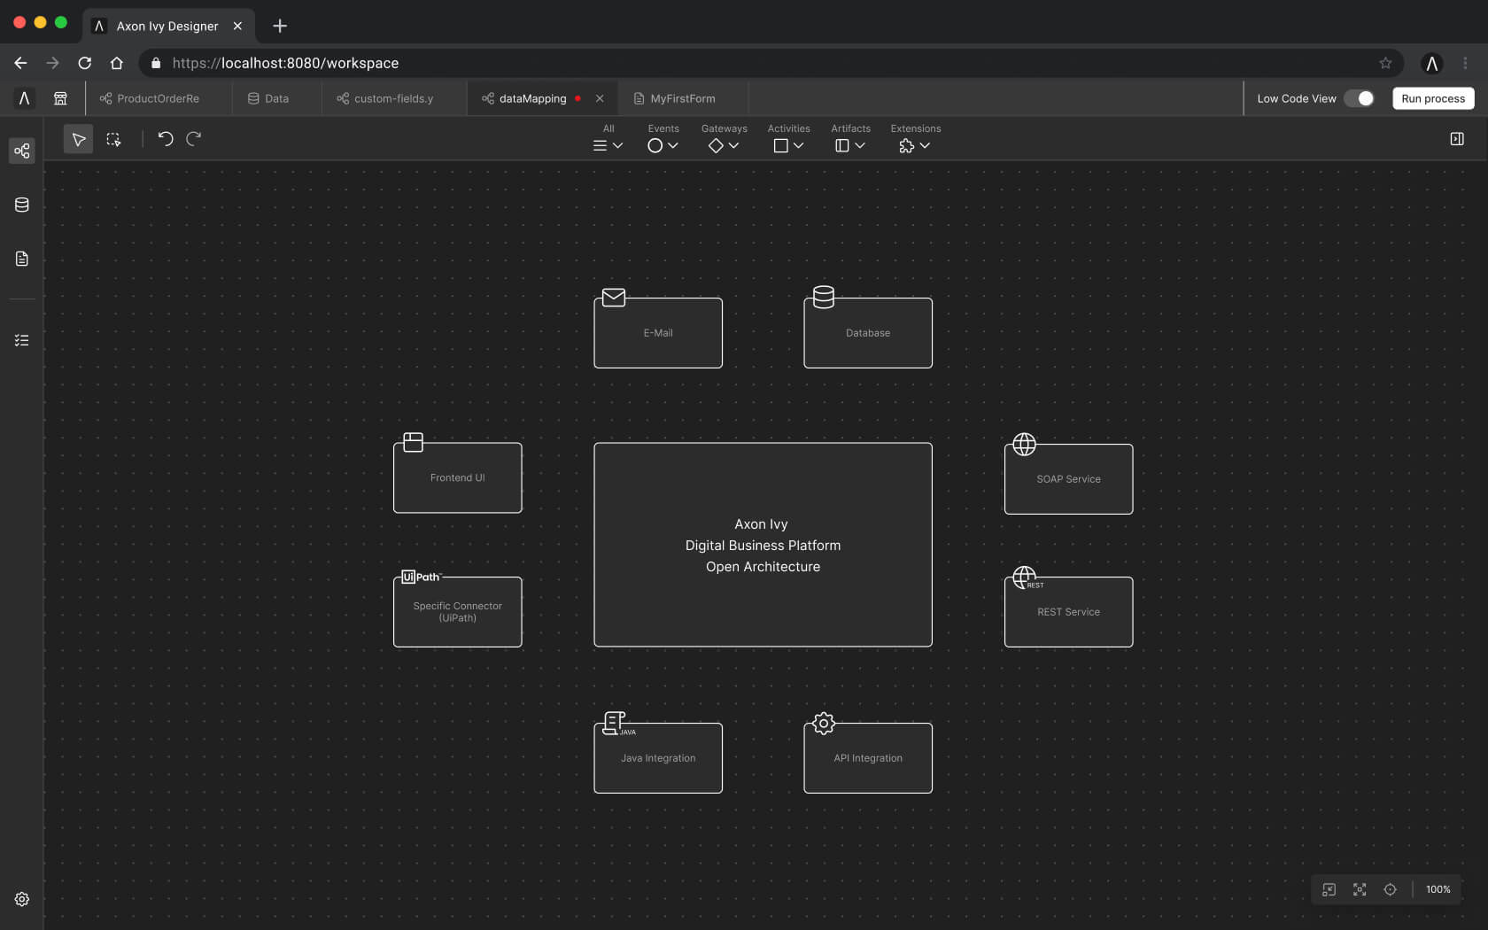Screen dimensions: 1488x930
Task: Click origin screen viewport icon
Action: click(x=1329, y=889)
